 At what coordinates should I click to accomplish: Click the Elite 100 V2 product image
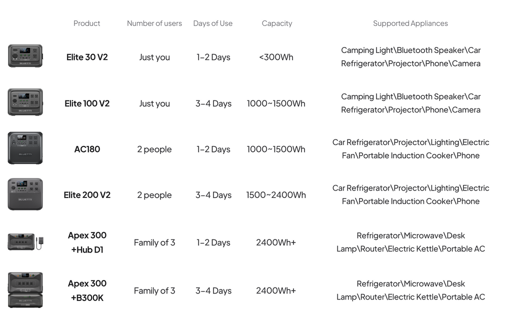pyautogui.click(x=25, y=102)
